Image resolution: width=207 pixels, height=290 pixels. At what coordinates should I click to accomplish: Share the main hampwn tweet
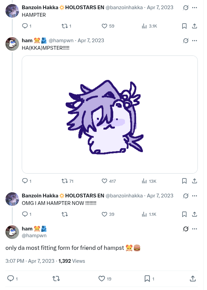pyautogui.click(x=193, y=279)
